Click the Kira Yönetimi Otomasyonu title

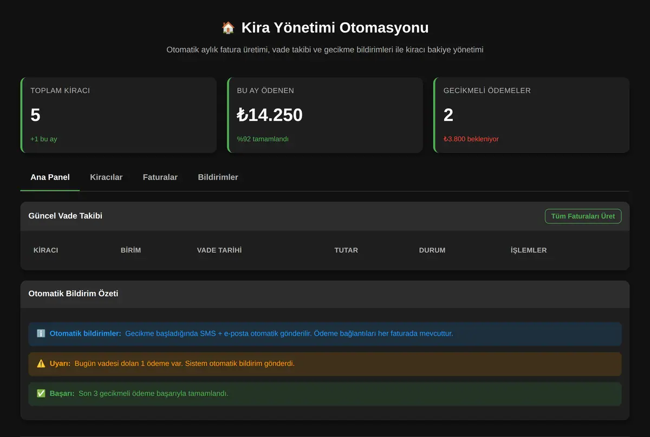coord(335,28)
